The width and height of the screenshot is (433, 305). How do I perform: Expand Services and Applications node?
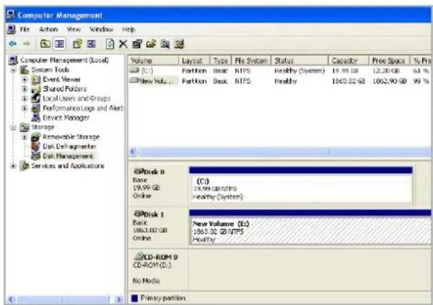[13, 166]
